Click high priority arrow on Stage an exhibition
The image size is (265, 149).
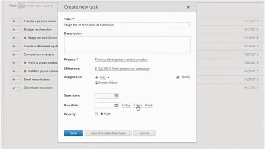[25, 38]
